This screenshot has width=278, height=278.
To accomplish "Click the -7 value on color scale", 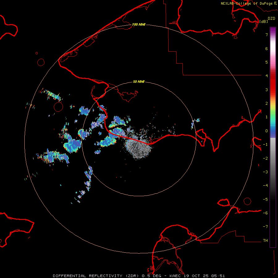I will 265,227.
